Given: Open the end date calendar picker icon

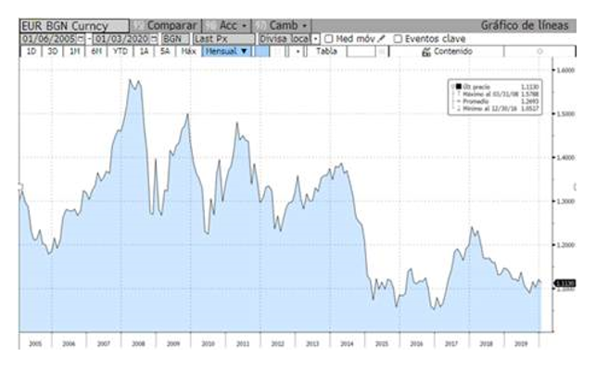Looking at the screenshot, I should [154, 39].
